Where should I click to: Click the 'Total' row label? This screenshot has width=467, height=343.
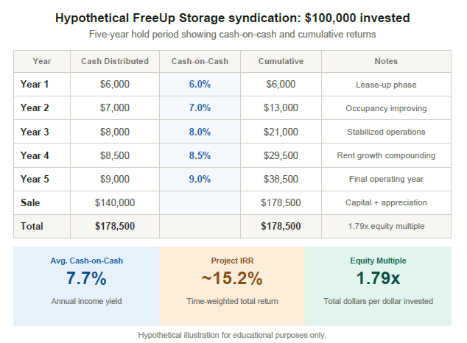[x=32, y=226]
